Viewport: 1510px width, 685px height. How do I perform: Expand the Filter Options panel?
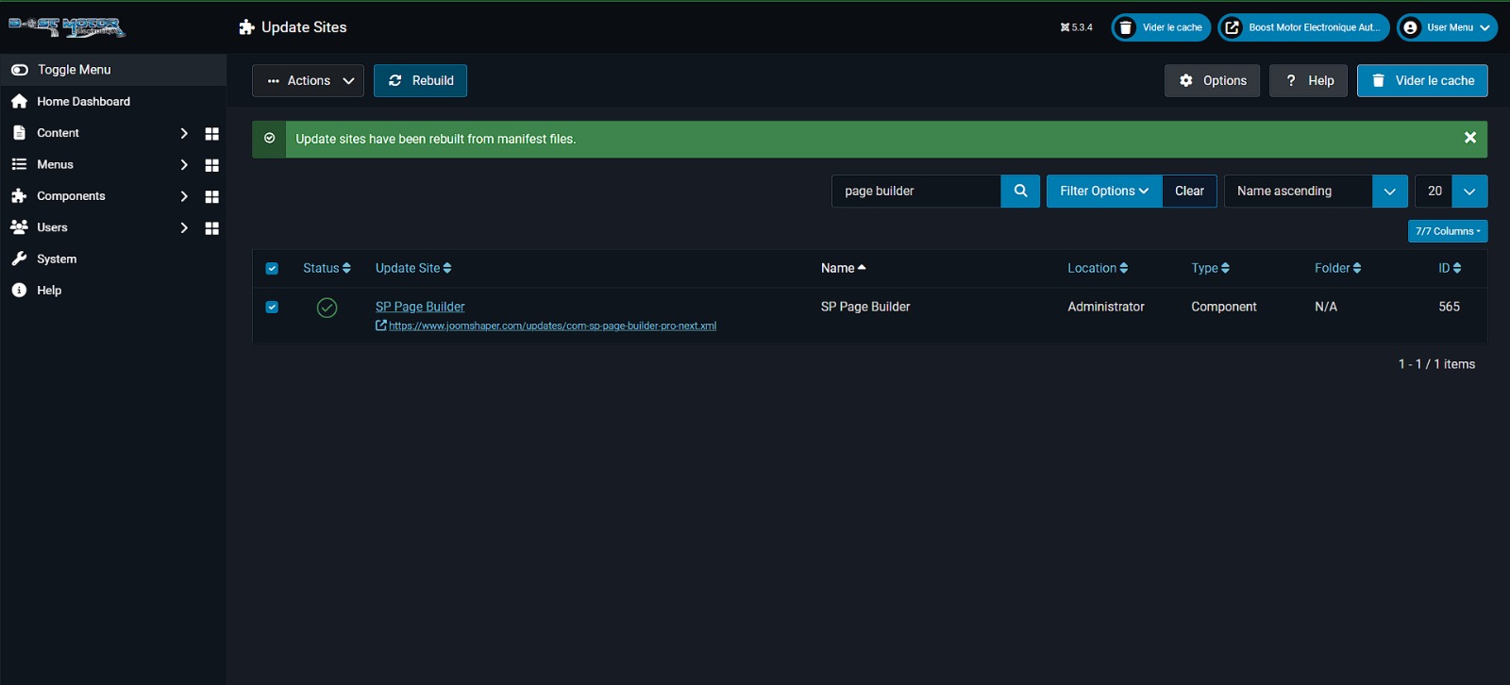coord(1103,191)
